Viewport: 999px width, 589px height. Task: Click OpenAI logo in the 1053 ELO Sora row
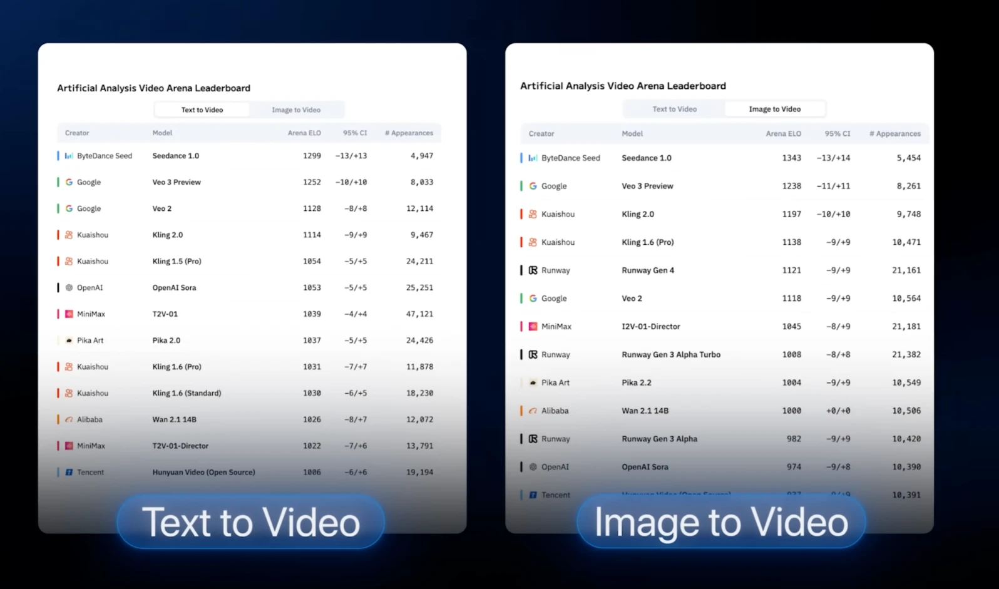point(69,287)
